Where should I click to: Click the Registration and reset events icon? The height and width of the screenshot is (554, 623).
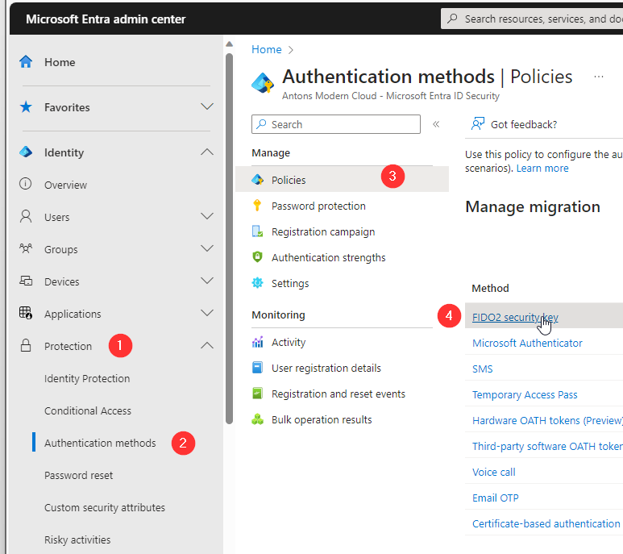[257, 394]
